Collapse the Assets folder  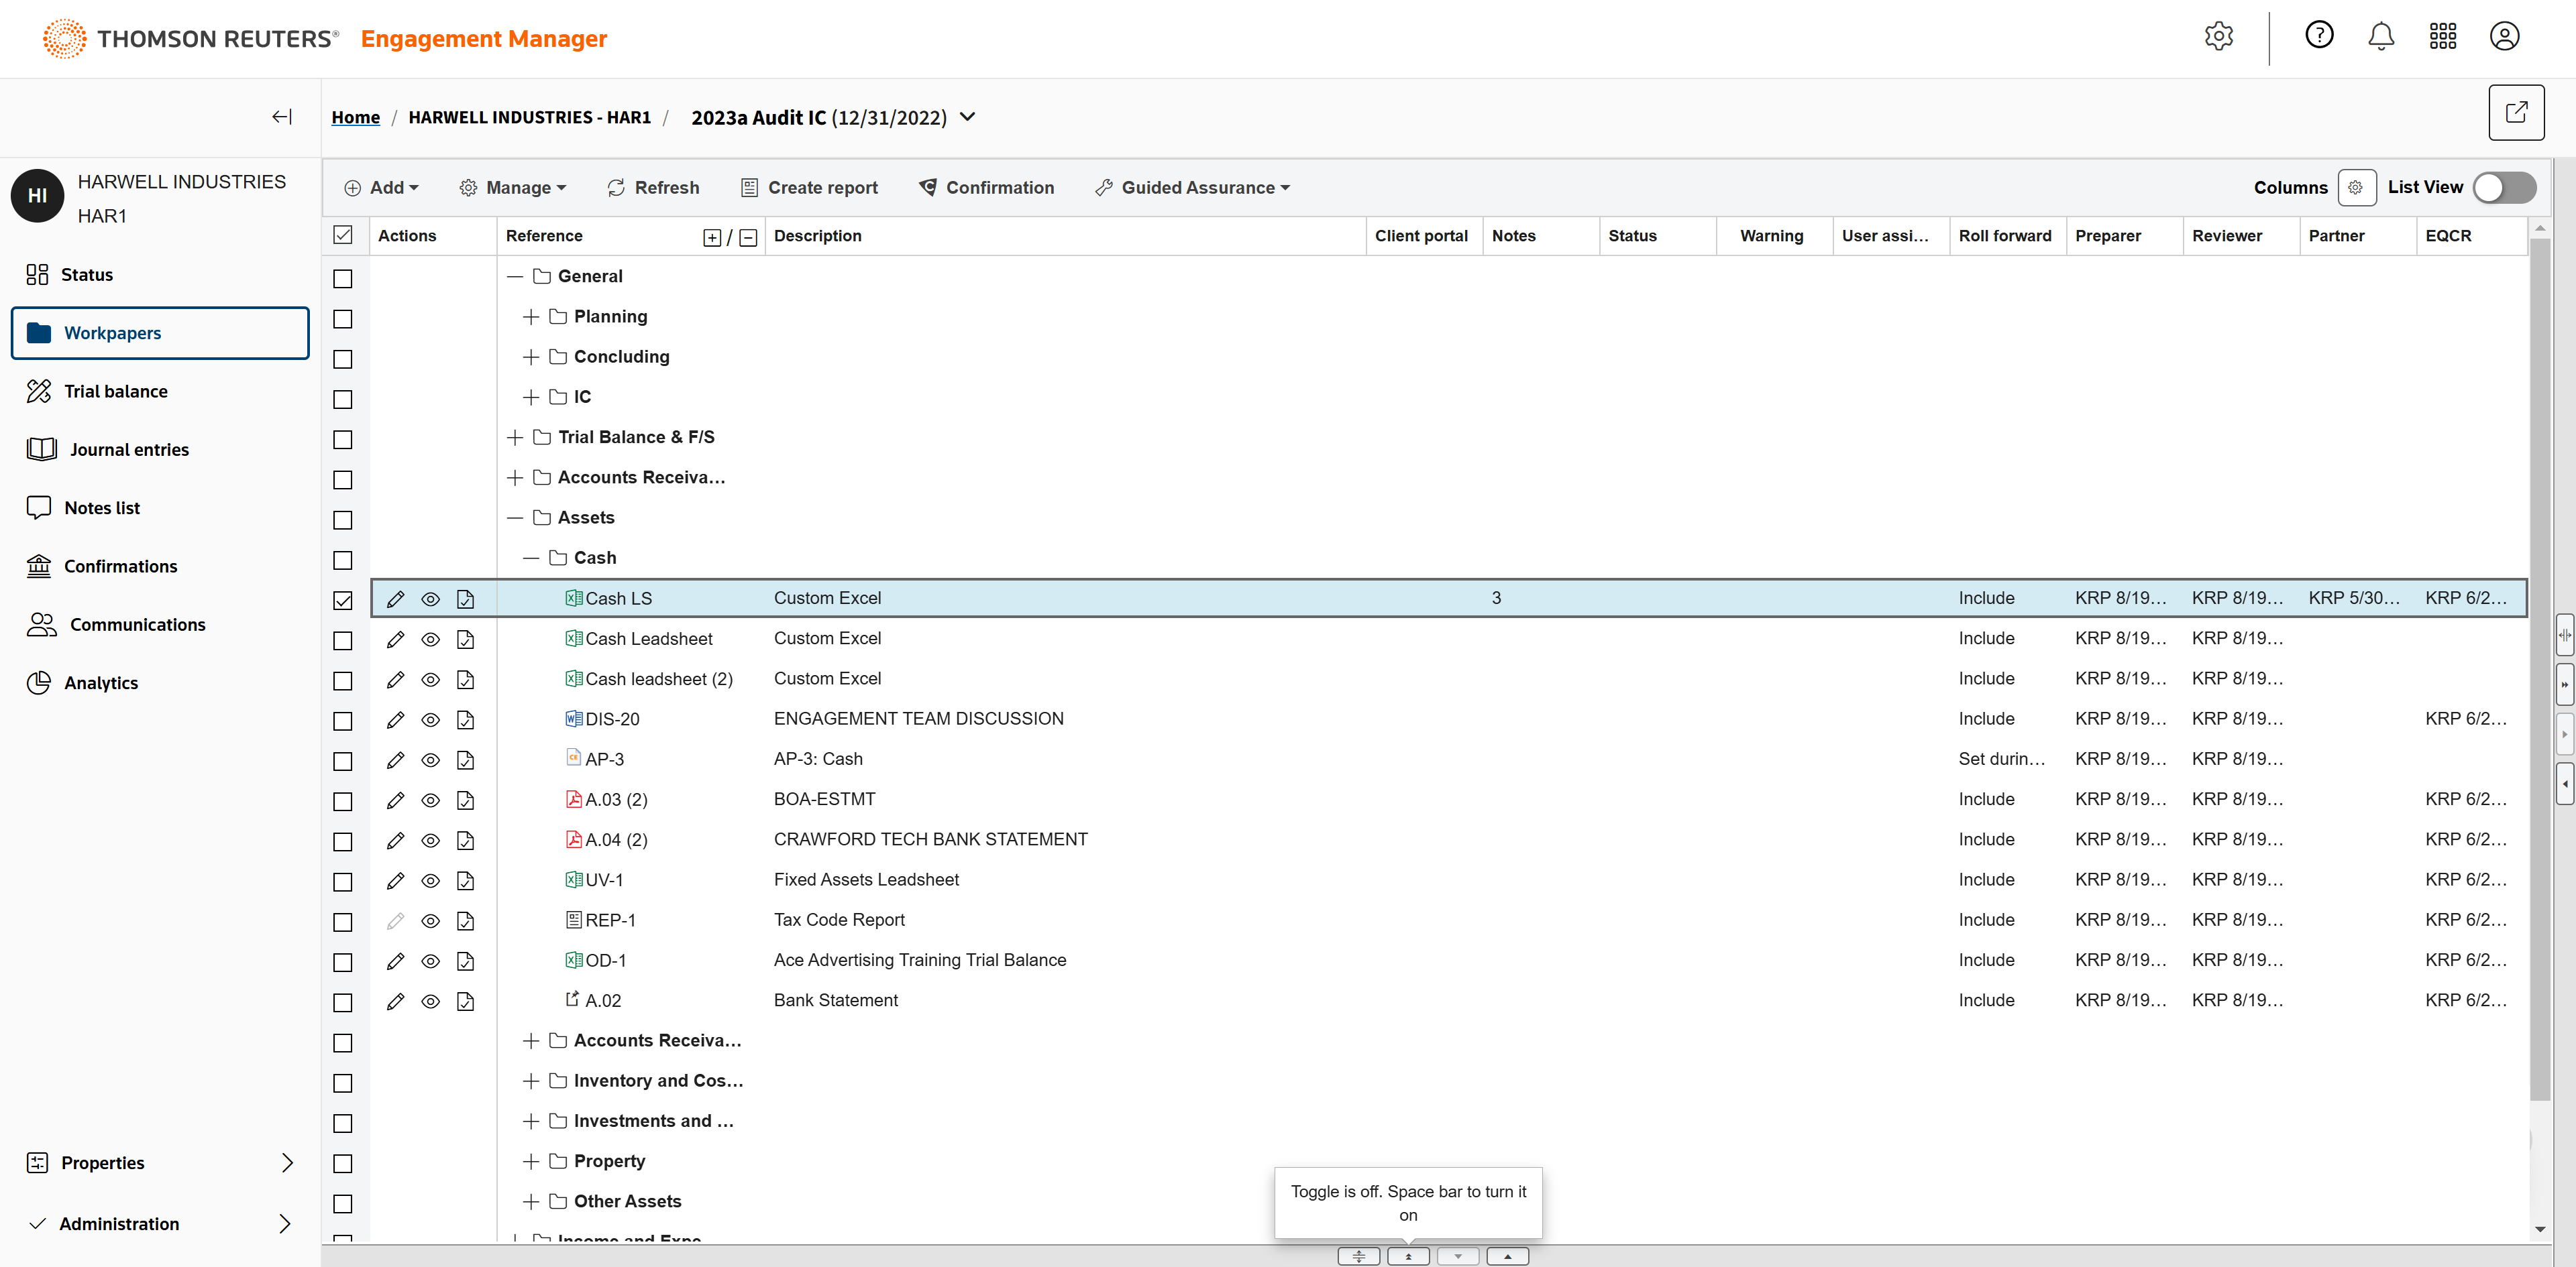(515, 518)
